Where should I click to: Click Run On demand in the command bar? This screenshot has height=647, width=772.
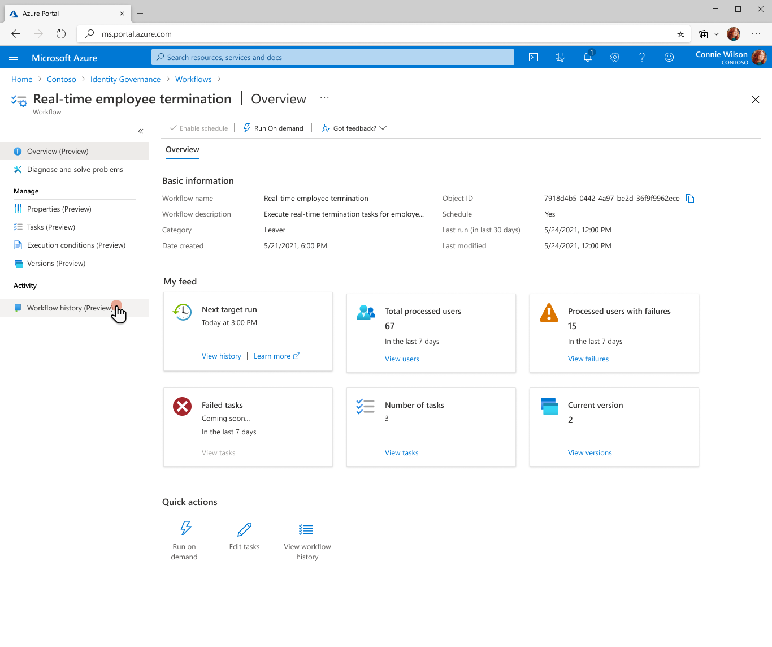274,128
